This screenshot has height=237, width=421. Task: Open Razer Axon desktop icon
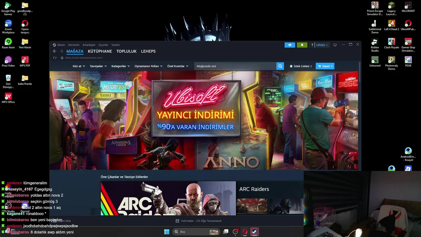click(x=8, y=43)
